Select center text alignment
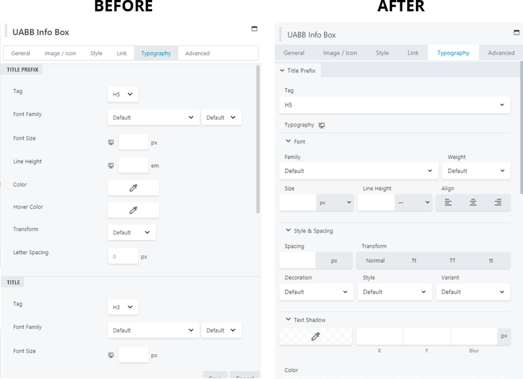Screen dimensions: 523x379 pos(473,203)
